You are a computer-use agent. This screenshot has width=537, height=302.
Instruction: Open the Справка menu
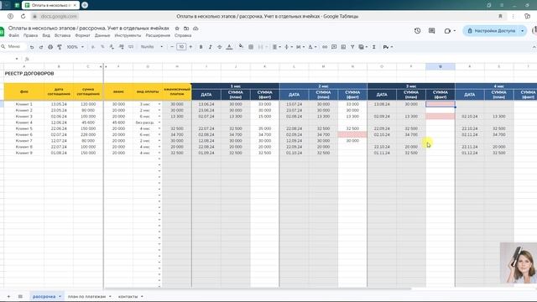[183, 35]
